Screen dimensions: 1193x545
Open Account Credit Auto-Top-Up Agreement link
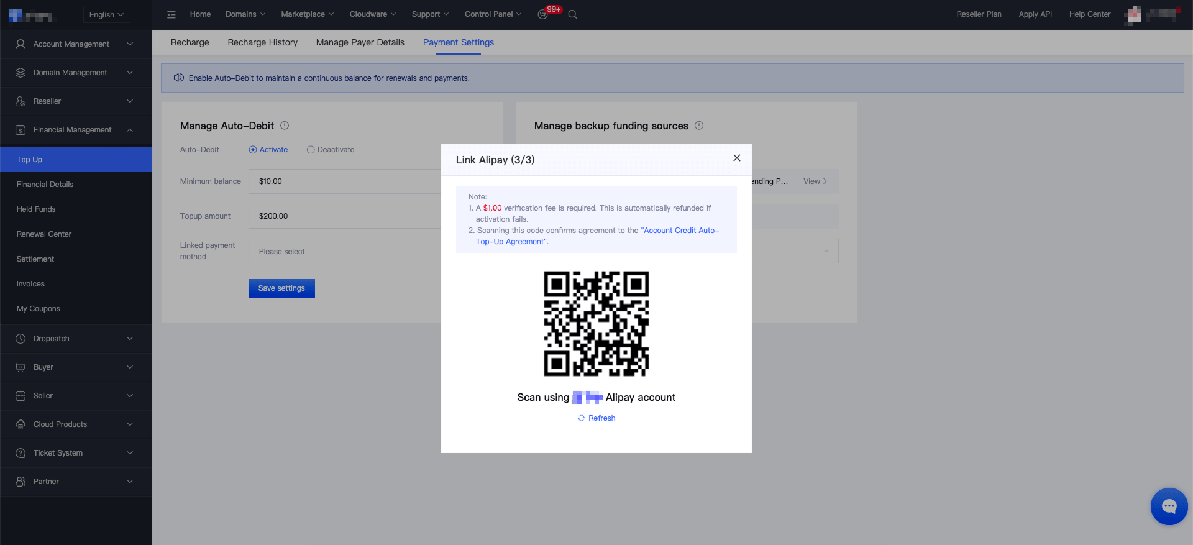coord(597,236)
